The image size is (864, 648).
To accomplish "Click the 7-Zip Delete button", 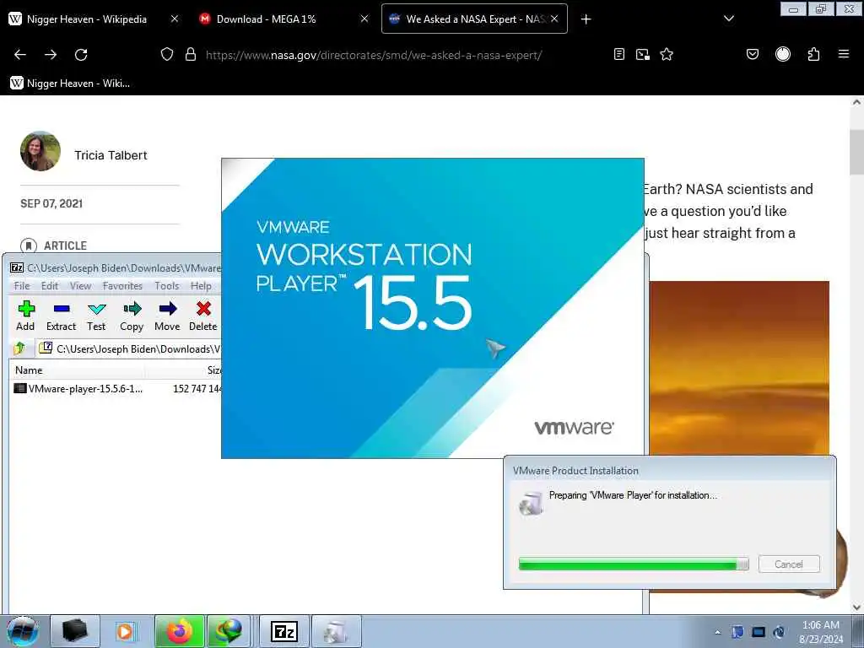I will coord(203,316).
